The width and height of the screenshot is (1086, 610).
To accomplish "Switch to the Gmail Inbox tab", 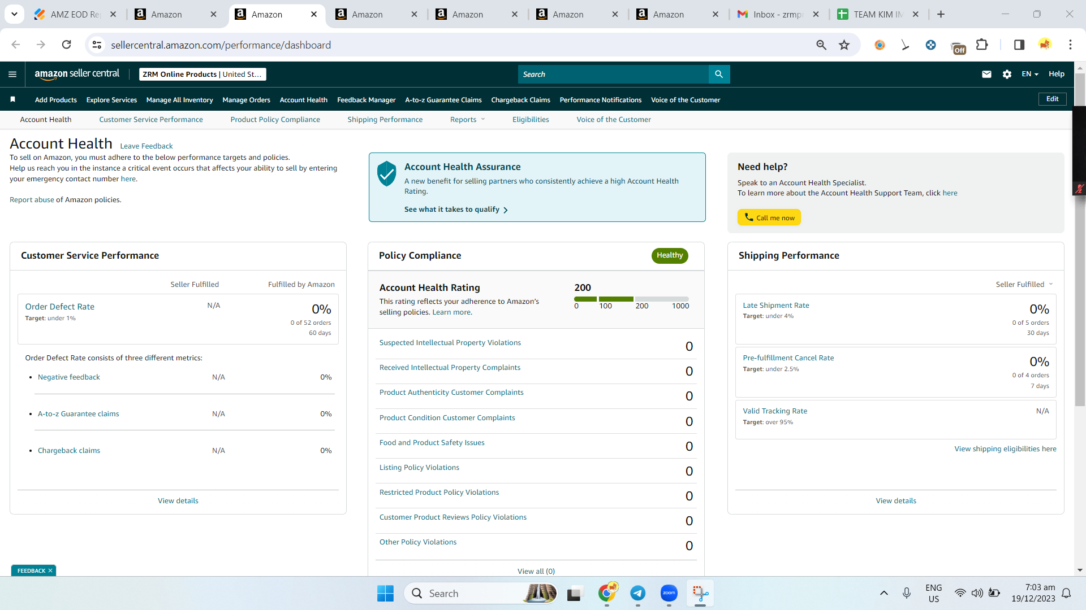I will [x=778, y=14].
